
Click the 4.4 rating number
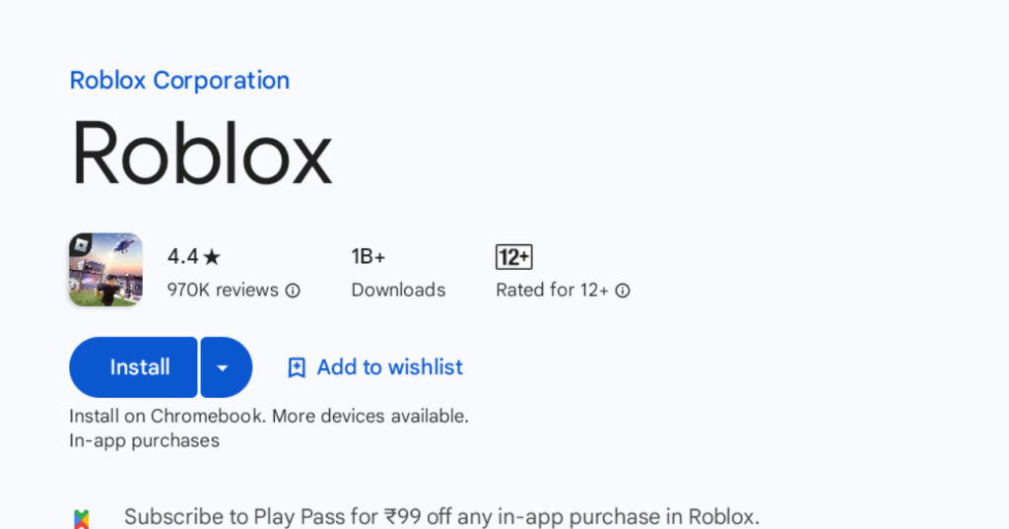(182, 257)
